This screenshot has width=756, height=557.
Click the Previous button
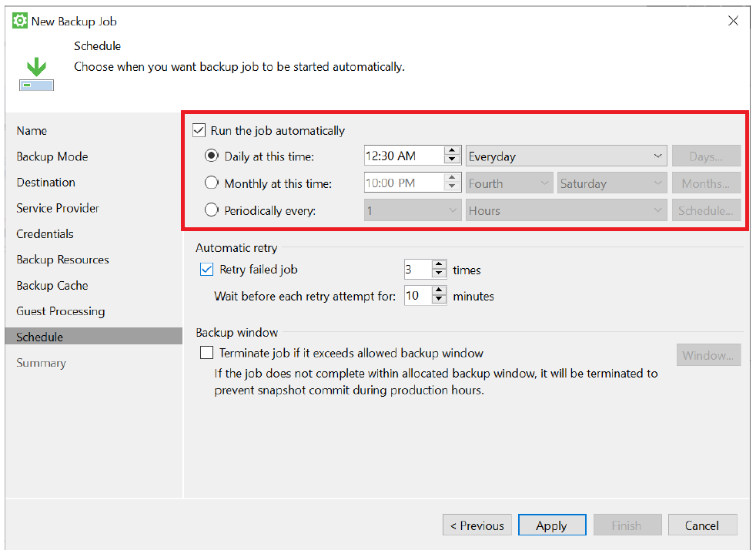[477, 525]
